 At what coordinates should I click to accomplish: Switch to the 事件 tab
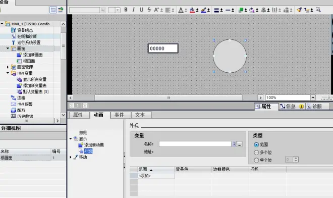[119, 115]
